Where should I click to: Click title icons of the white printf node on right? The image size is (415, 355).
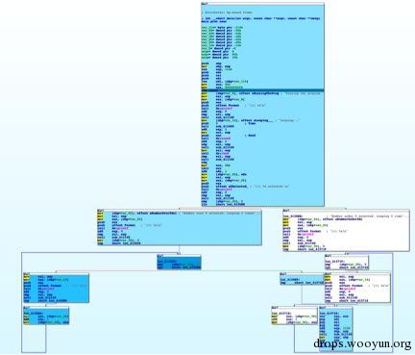[x=329, y=274]
